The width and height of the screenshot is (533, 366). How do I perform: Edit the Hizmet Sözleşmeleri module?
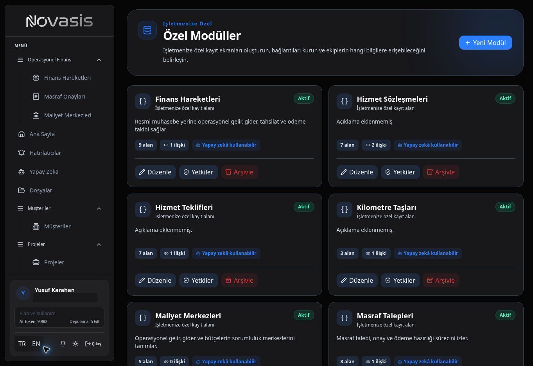coord(357,172)
